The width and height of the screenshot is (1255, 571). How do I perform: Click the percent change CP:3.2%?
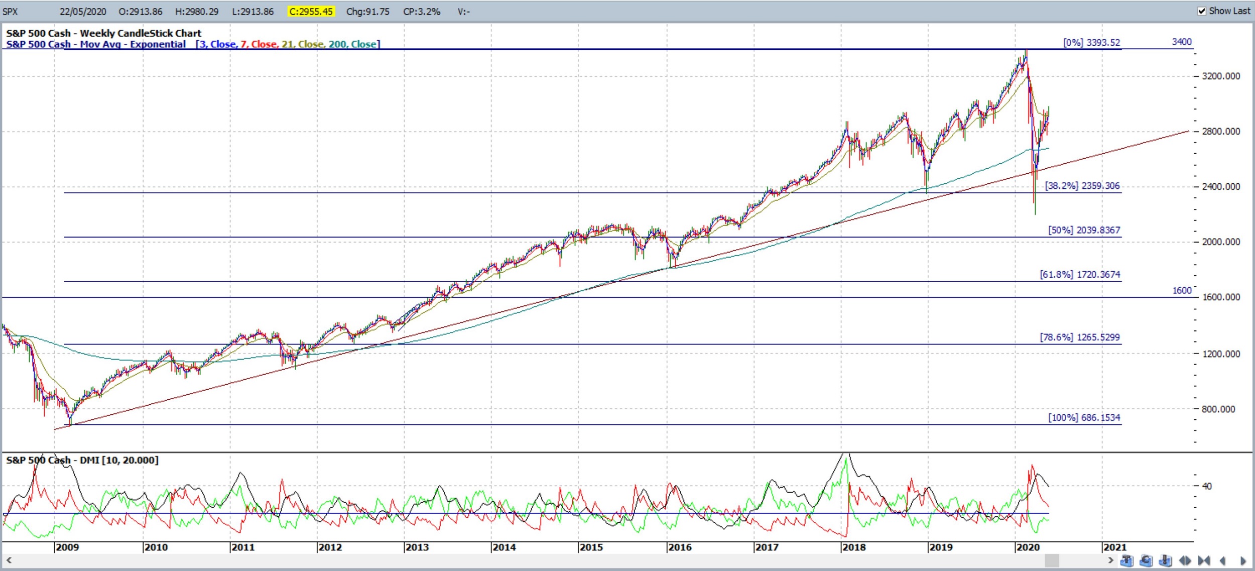point(422,12)
